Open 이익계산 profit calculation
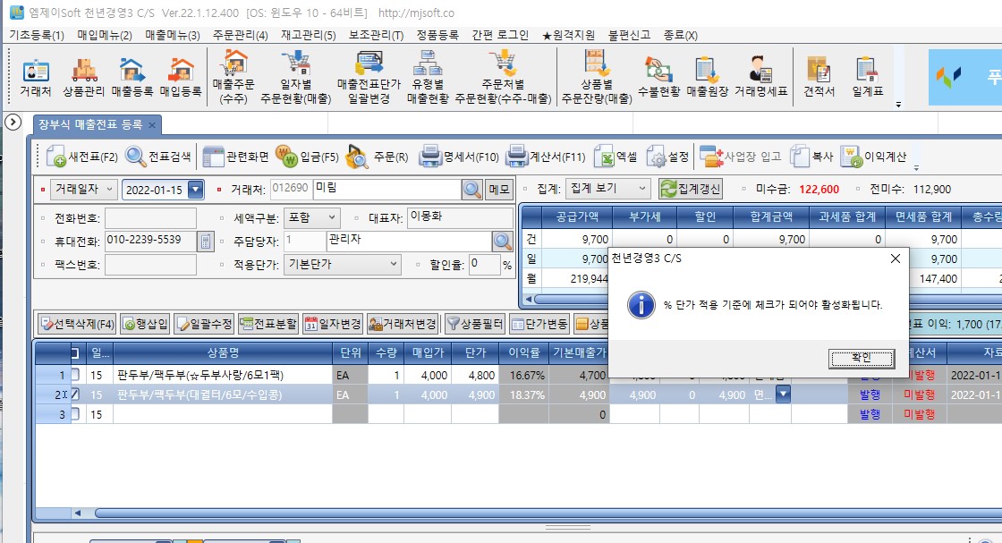 pyautogui.click(x=873, y=157)
